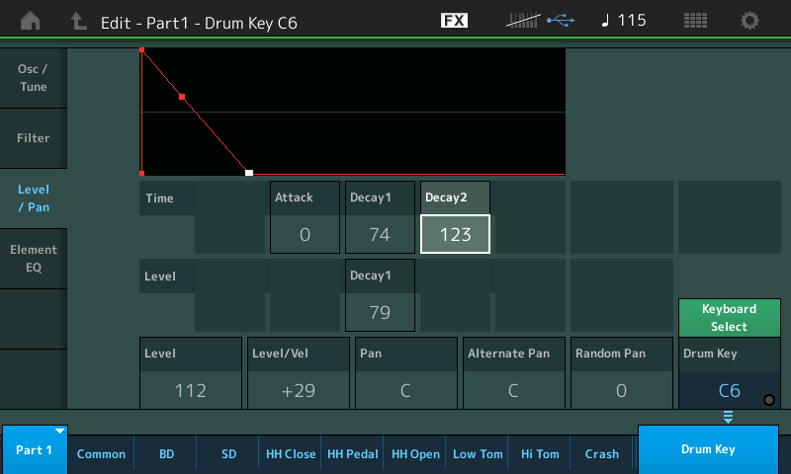This screenshot has width=791, height=474.
Task: Open the Live Set grid icon
Action: click(x=695, y=21)
